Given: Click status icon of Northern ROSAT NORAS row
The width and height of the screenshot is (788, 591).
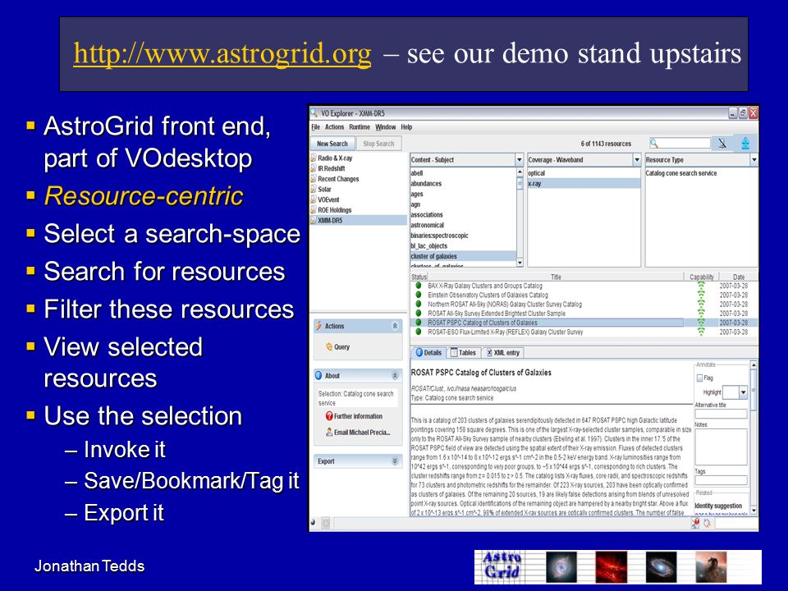Looking at the screenshot, I should click(x=418, y=304).
